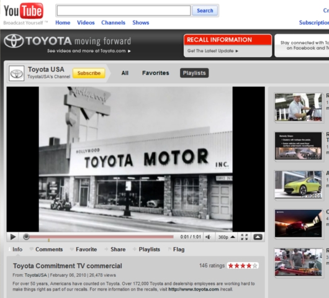329x298 pixels.
Task: Subscribe to the Toyota USA channel
Action: pos(89,73)
